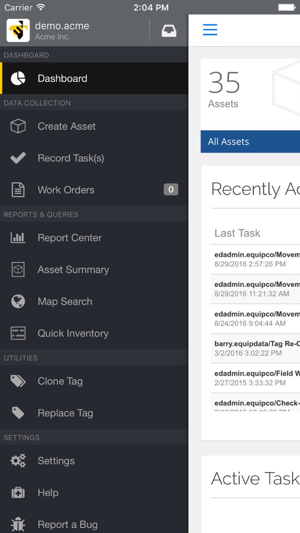
Task: Open the Help menu entry
Action: pyautogui.click(x=94, y=492)
